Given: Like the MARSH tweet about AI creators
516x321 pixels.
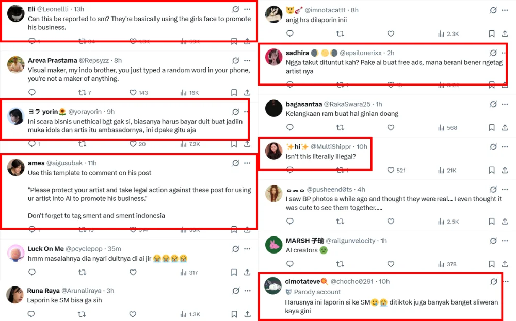Looking at the screenshot, I should (391, 264).
